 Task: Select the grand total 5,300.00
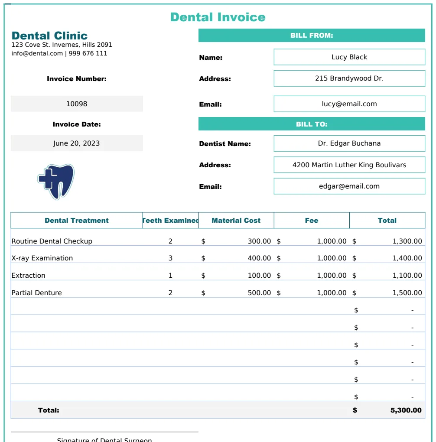click(406, 410)
